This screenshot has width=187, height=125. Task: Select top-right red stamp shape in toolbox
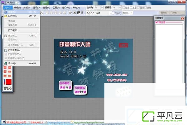tap(10, 67)
